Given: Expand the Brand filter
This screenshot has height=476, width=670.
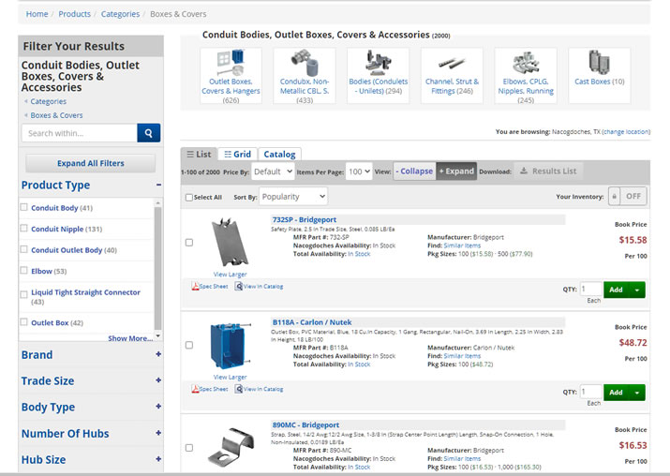Looking at the screenshot, I should tap(158, 354).
